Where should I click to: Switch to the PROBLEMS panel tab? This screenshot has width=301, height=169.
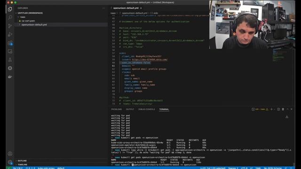[116, 109]
